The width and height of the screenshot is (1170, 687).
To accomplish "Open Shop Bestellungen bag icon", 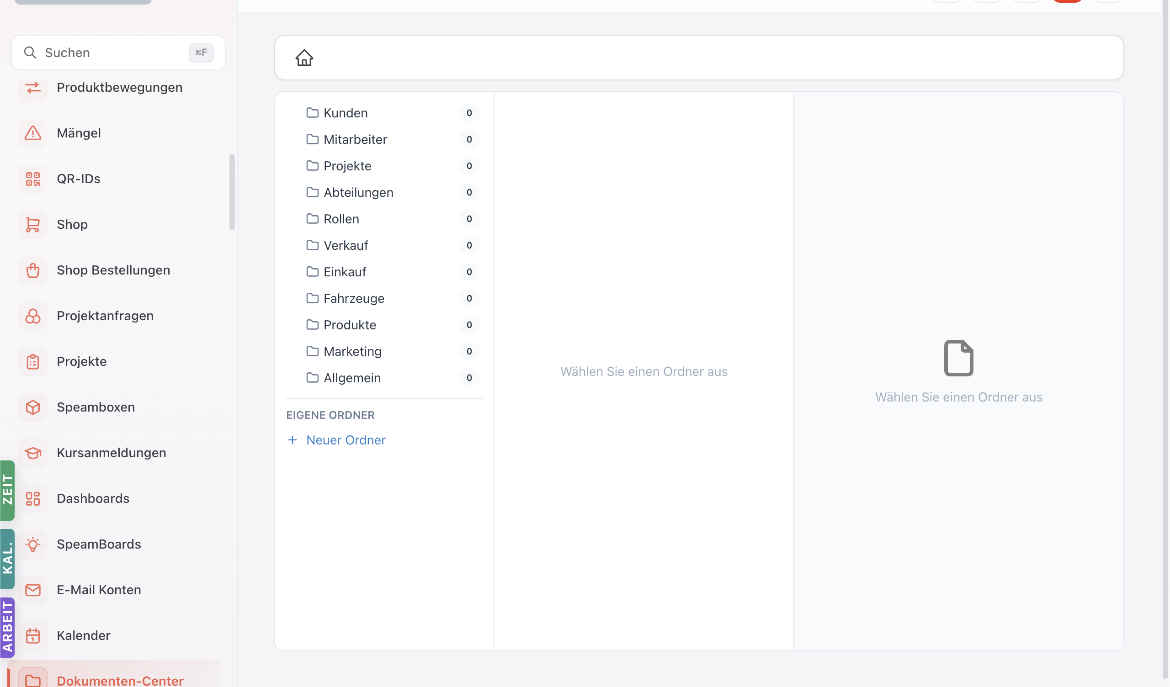I will click(33, 270).
